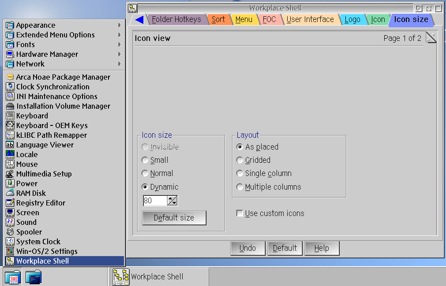446x286 pixels.
Task: Click the dynamic icon size spin arrows
Action: click(172, 201)
